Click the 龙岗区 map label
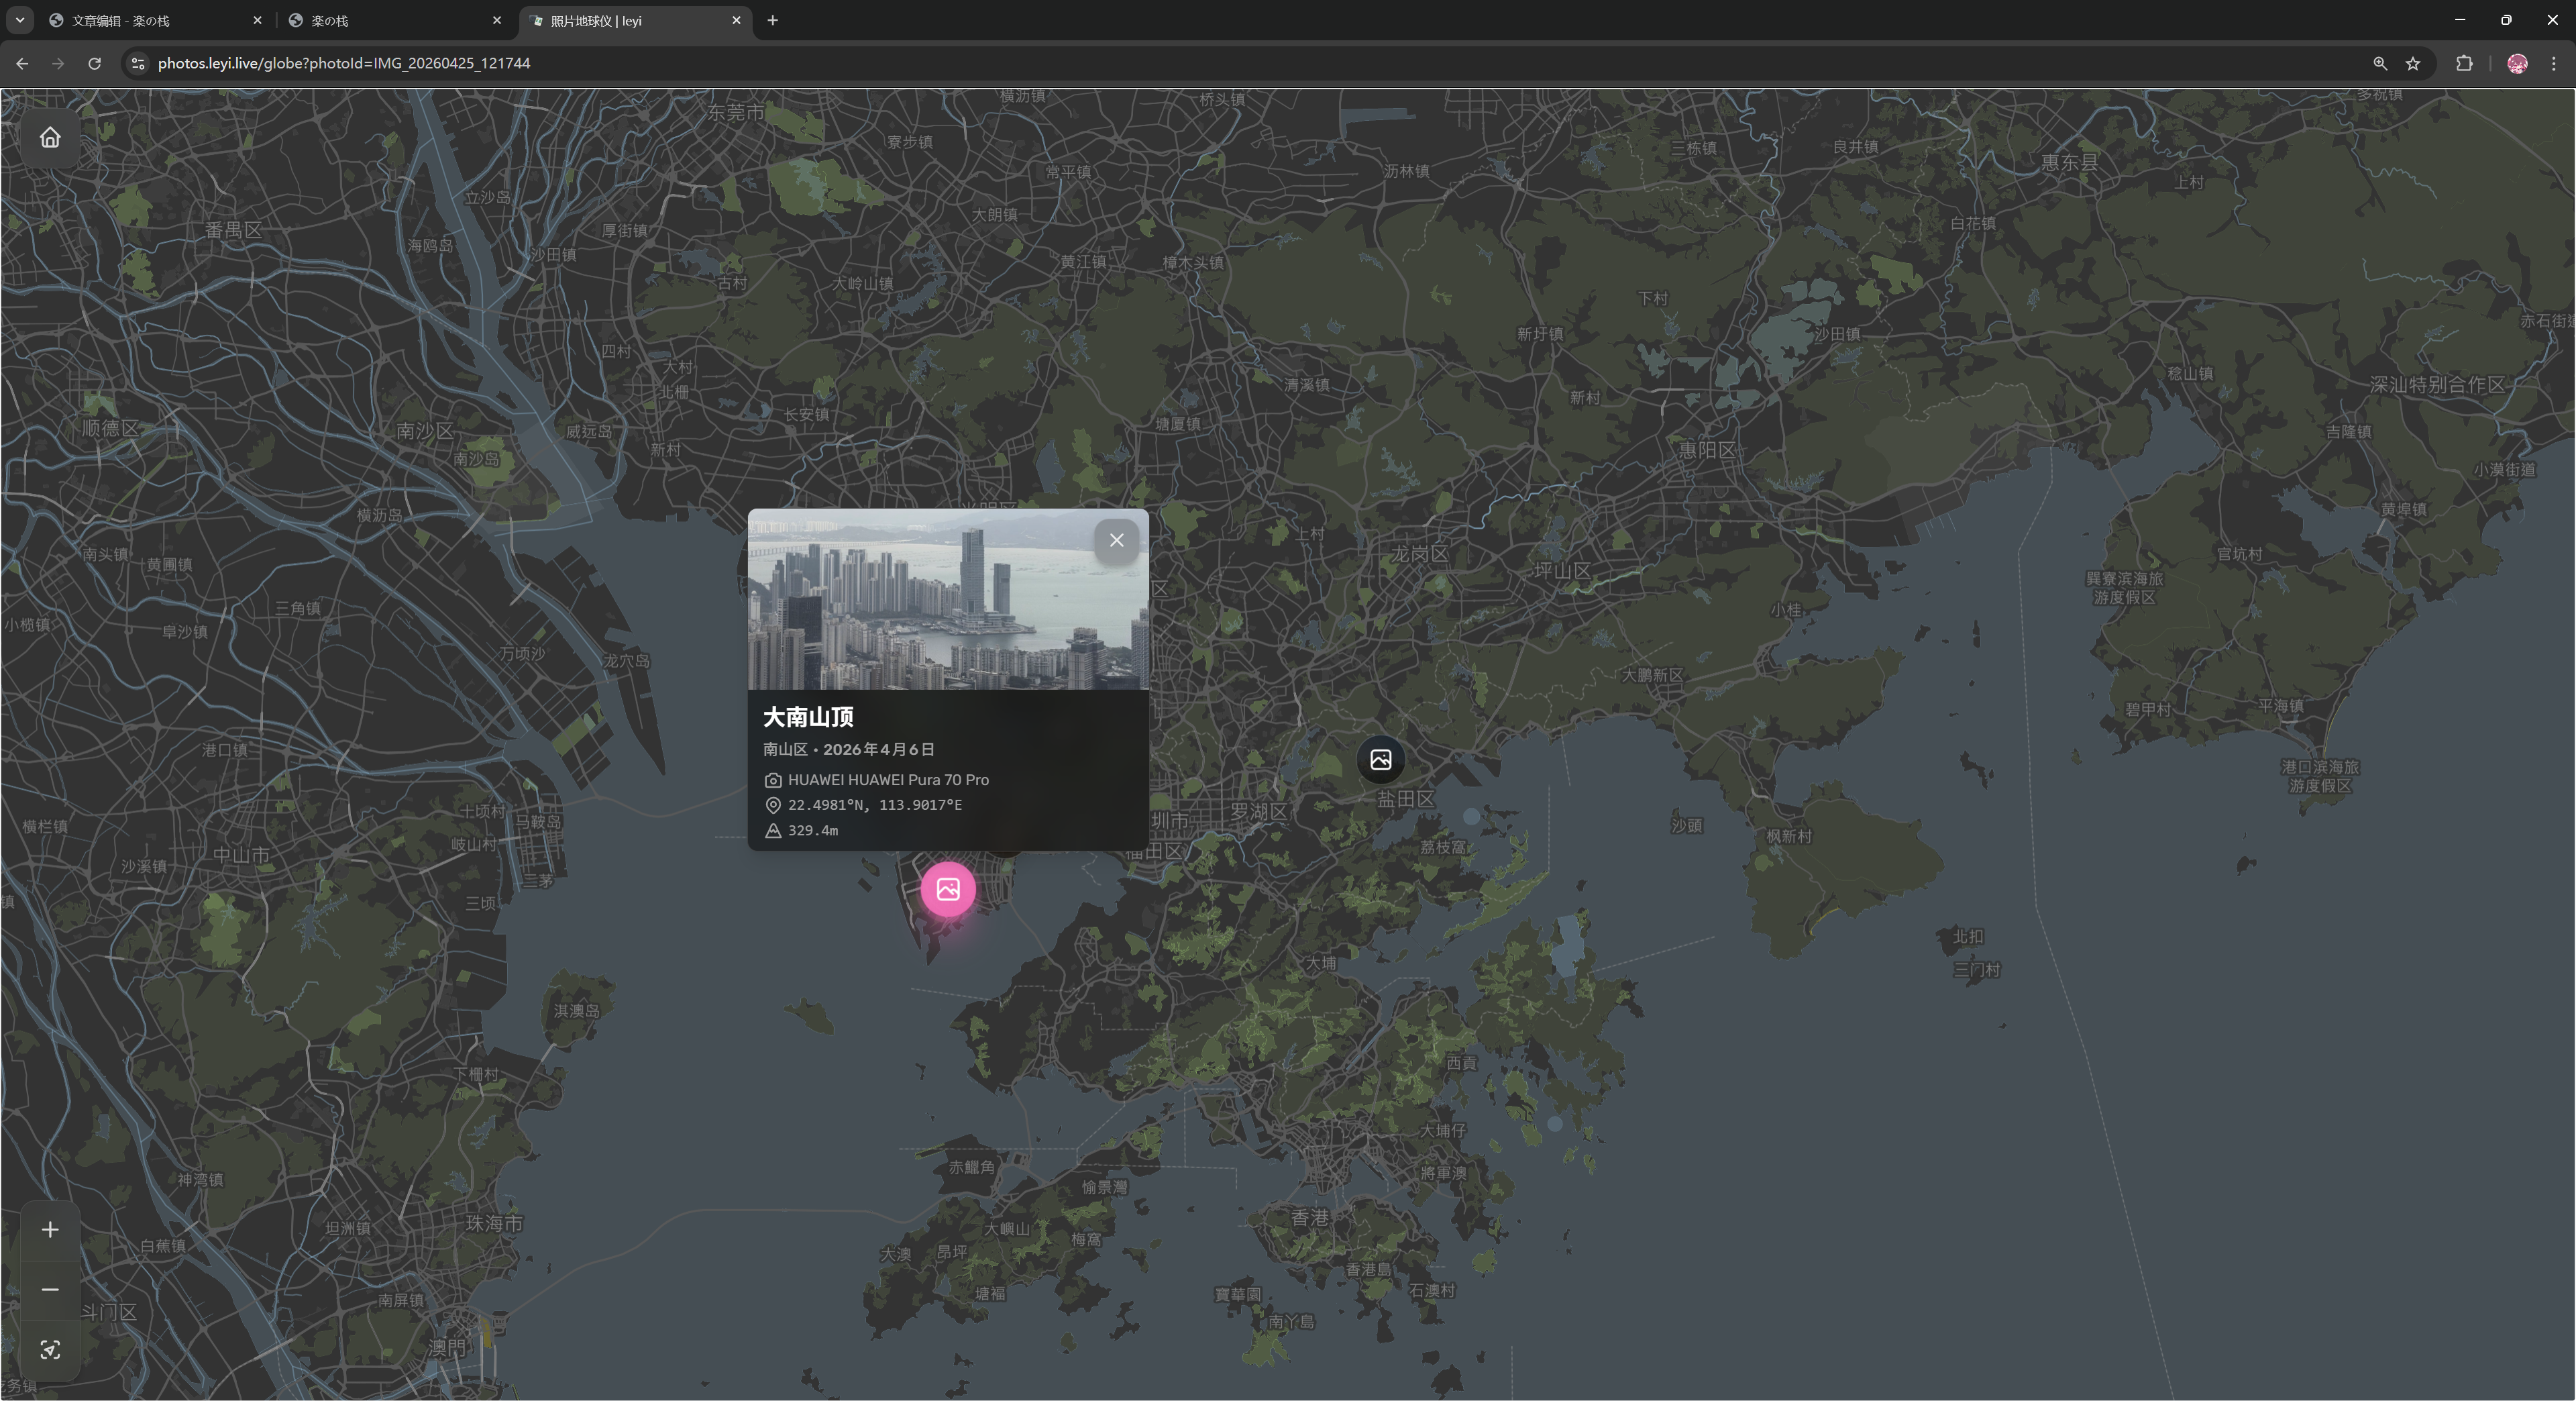 [1420, 553]
